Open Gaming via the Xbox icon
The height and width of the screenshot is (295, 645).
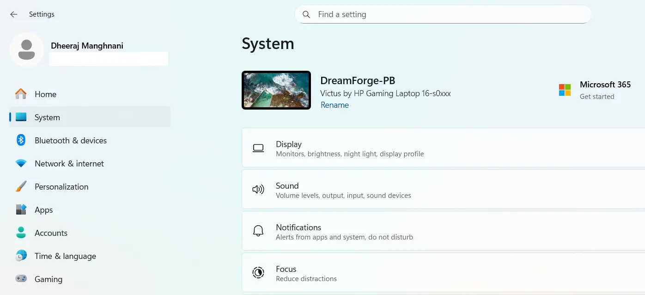(20, 279)
